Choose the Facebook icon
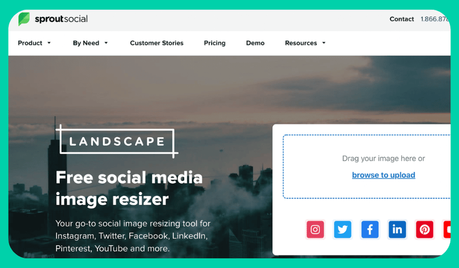 (x=370, y=229)
